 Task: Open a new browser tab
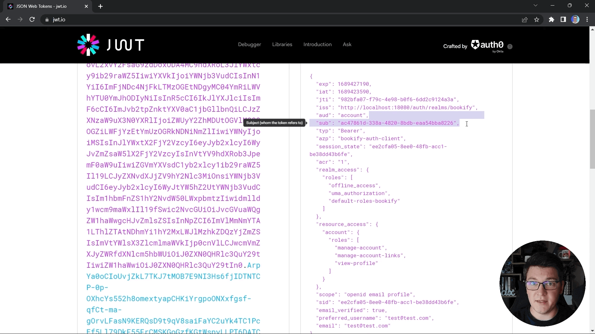point(100,7)
